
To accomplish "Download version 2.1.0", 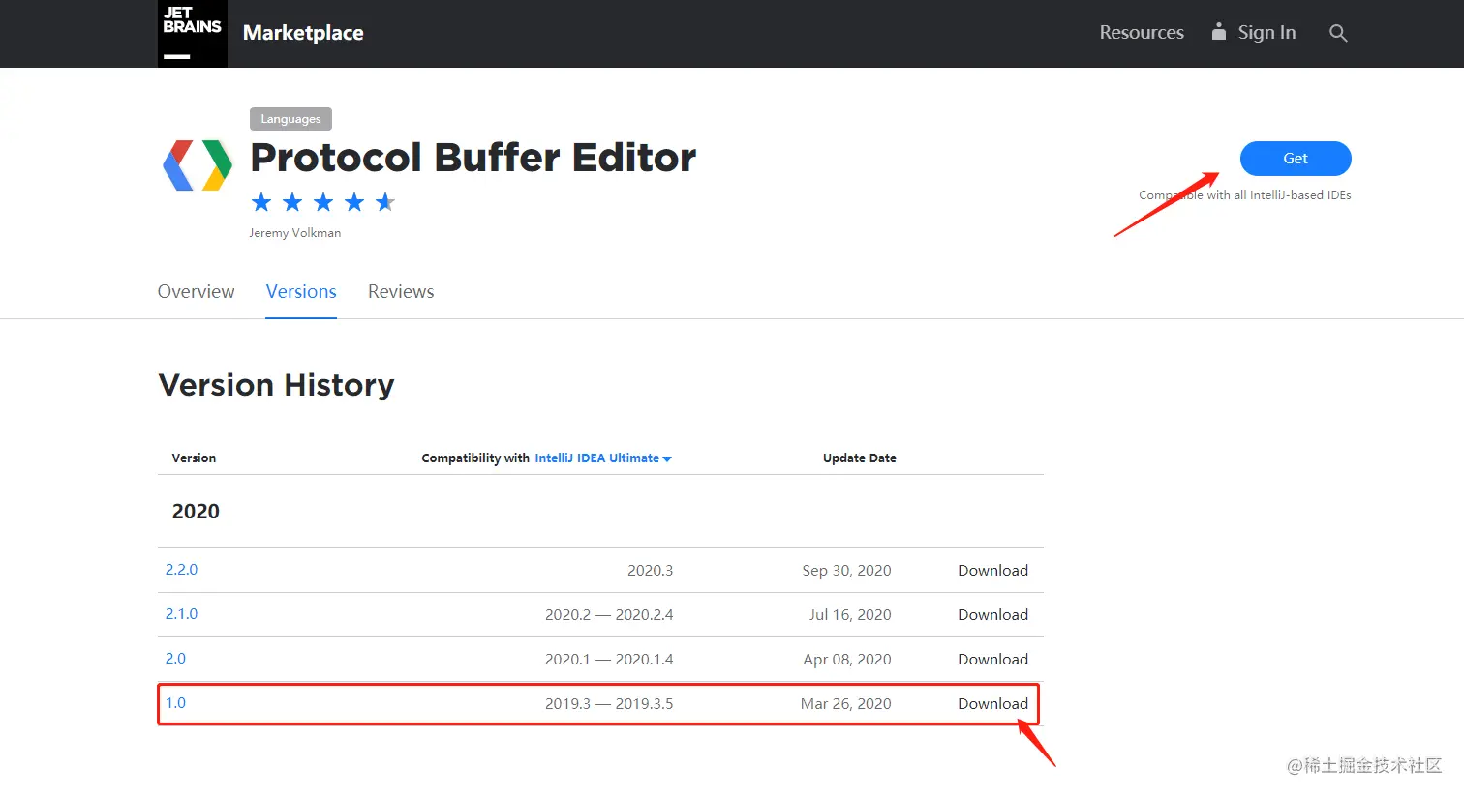I will (992, 615).
